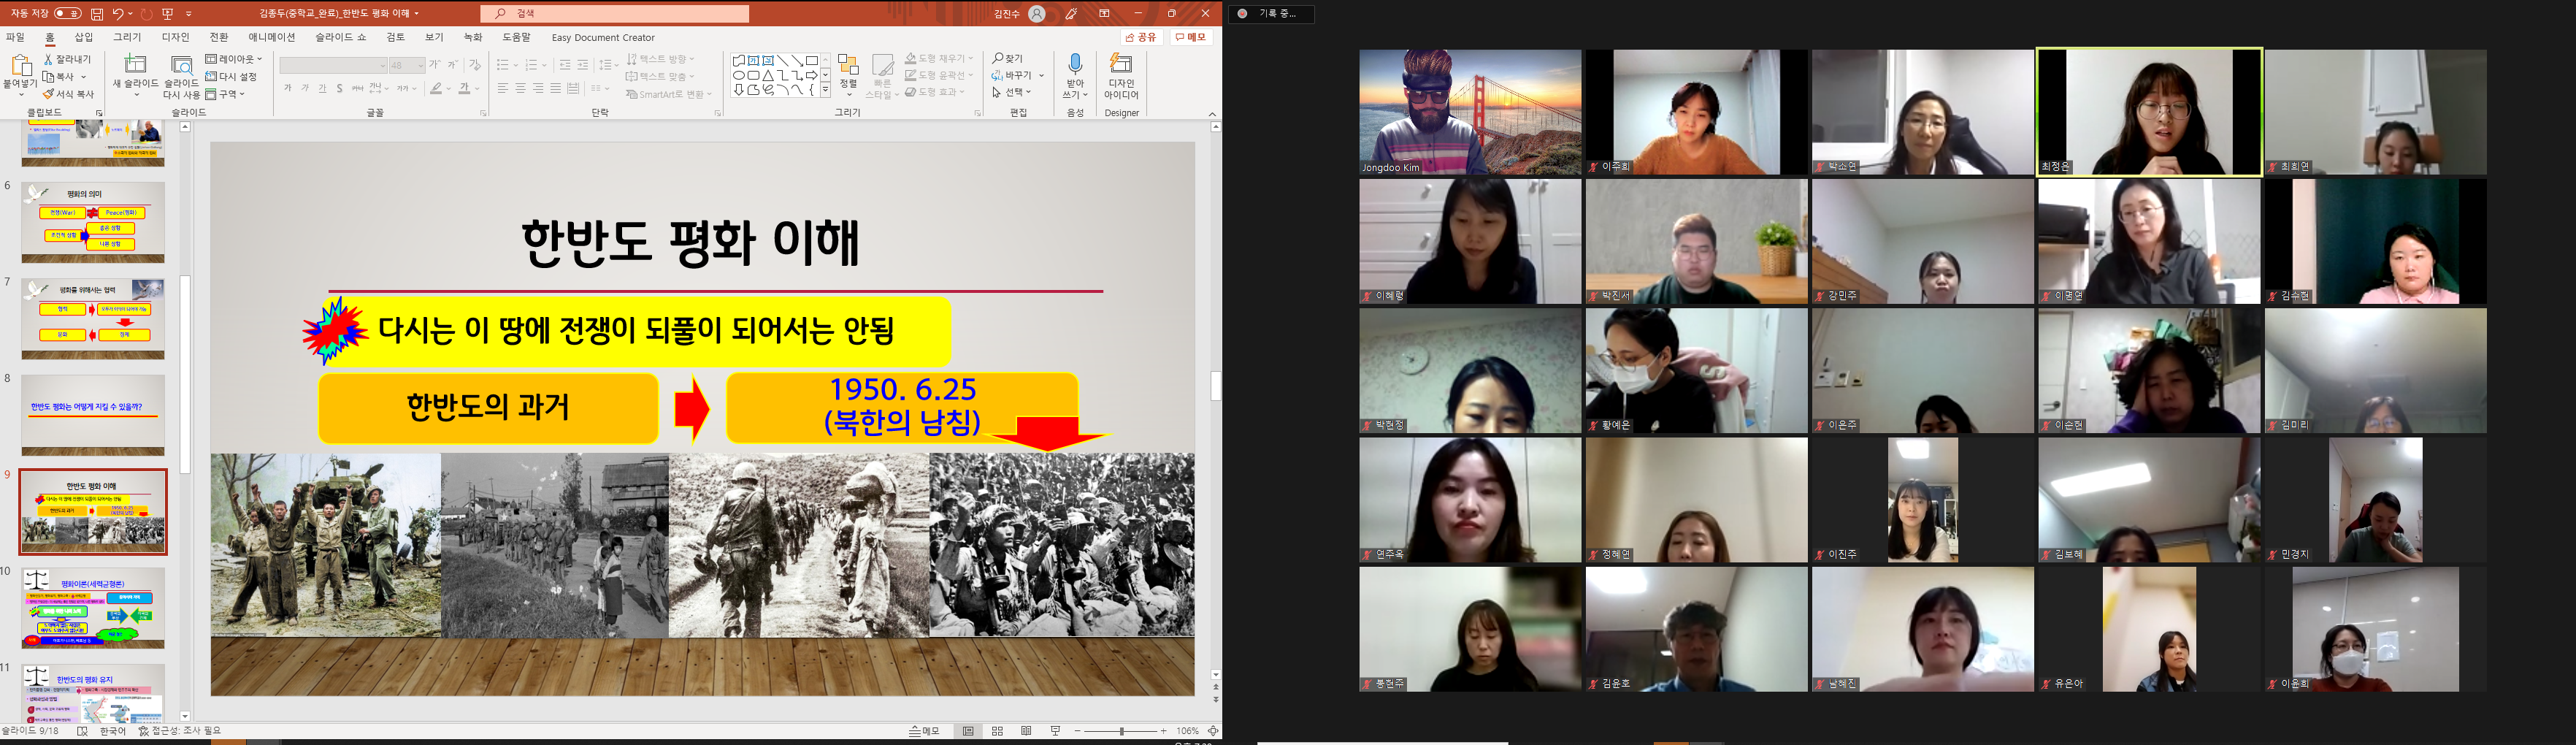Image resolution: width=2576 pixels, height=745 pixels.
Task: Switch to normal view icon
Action: coord(967,731)
